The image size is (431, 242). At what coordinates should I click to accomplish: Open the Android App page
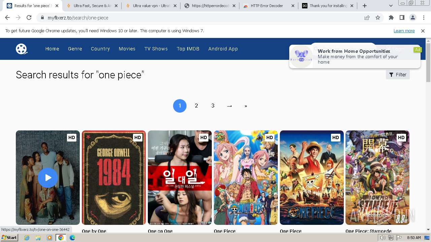pyautogui.click(x=223, y=49)
